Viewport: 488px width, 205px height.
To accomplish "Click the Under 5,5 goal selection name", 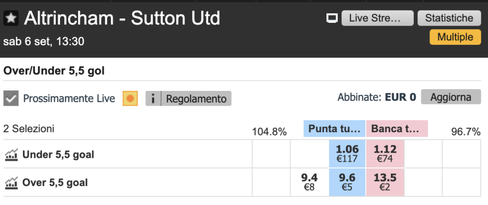I will tap(58, 155).
